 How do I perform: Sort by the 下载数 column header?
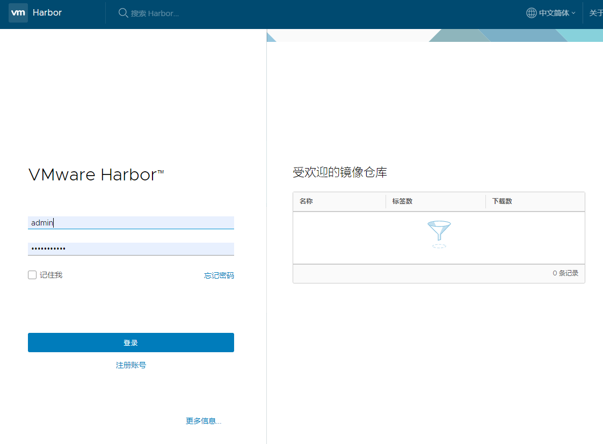tap(502, 201)
